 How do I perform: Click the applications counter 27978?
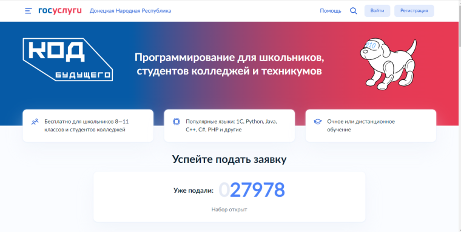pyautogui.click(x=252, y=190)
